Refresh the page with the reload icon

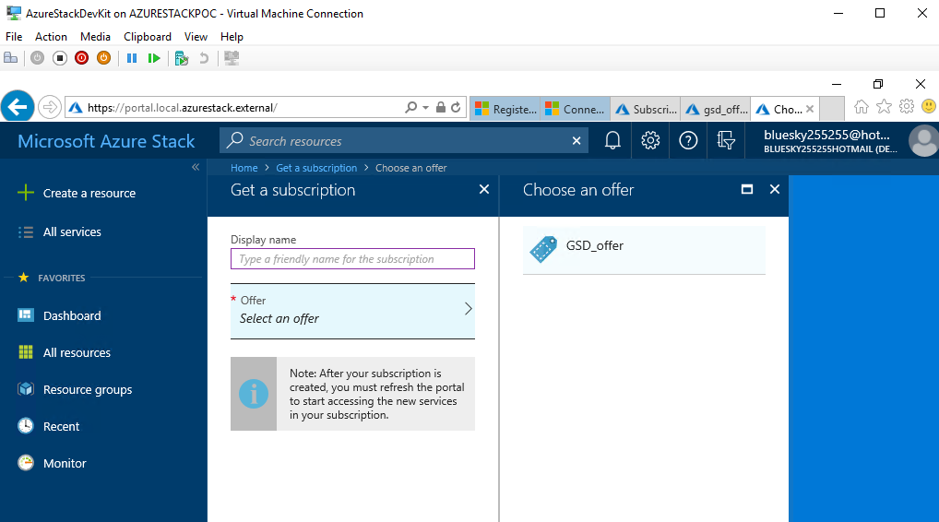(456, 108)
